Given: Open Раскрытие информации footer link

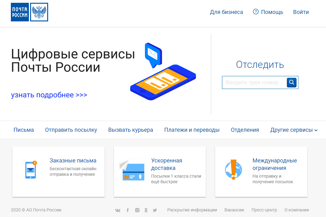Looking at the screenshot, I should click(x=192, y=210).
